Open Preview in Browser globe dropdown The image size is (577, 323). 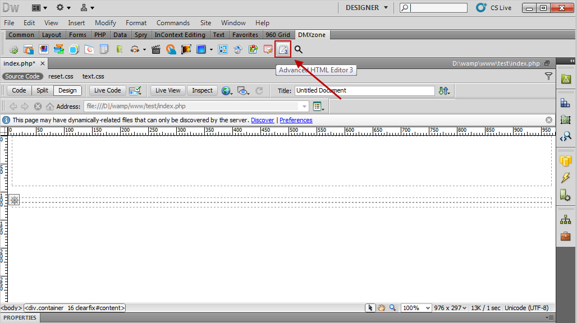(x=227, y=91)
